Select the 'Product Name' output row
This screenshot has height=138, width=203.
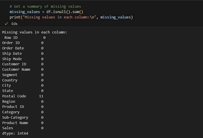(x=23, y=123)
